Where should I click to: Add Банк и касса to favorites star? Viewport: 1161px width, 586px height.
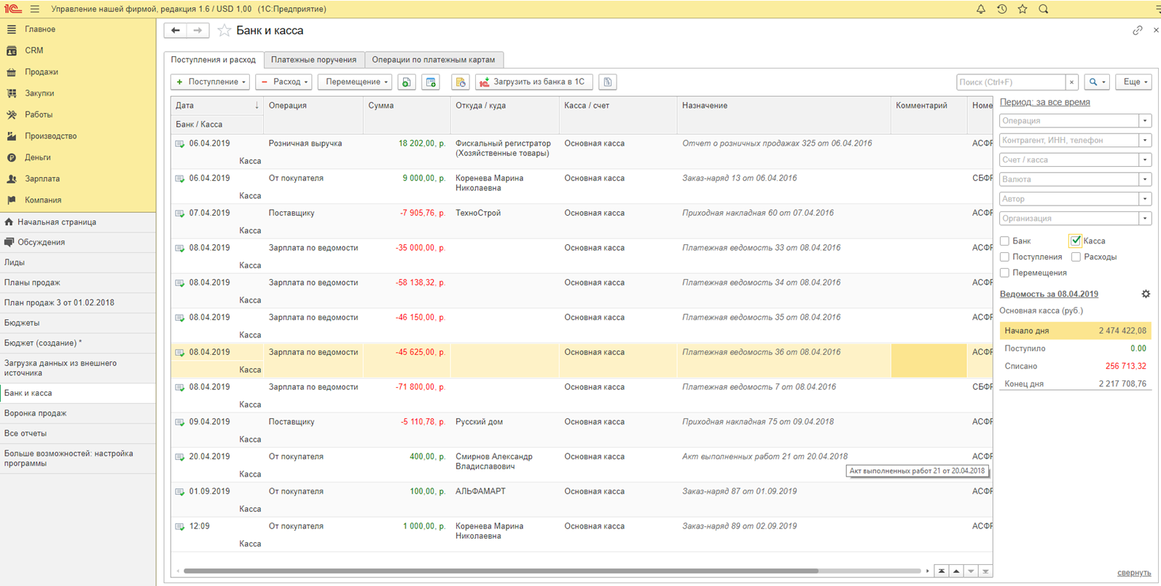[224, 31]
